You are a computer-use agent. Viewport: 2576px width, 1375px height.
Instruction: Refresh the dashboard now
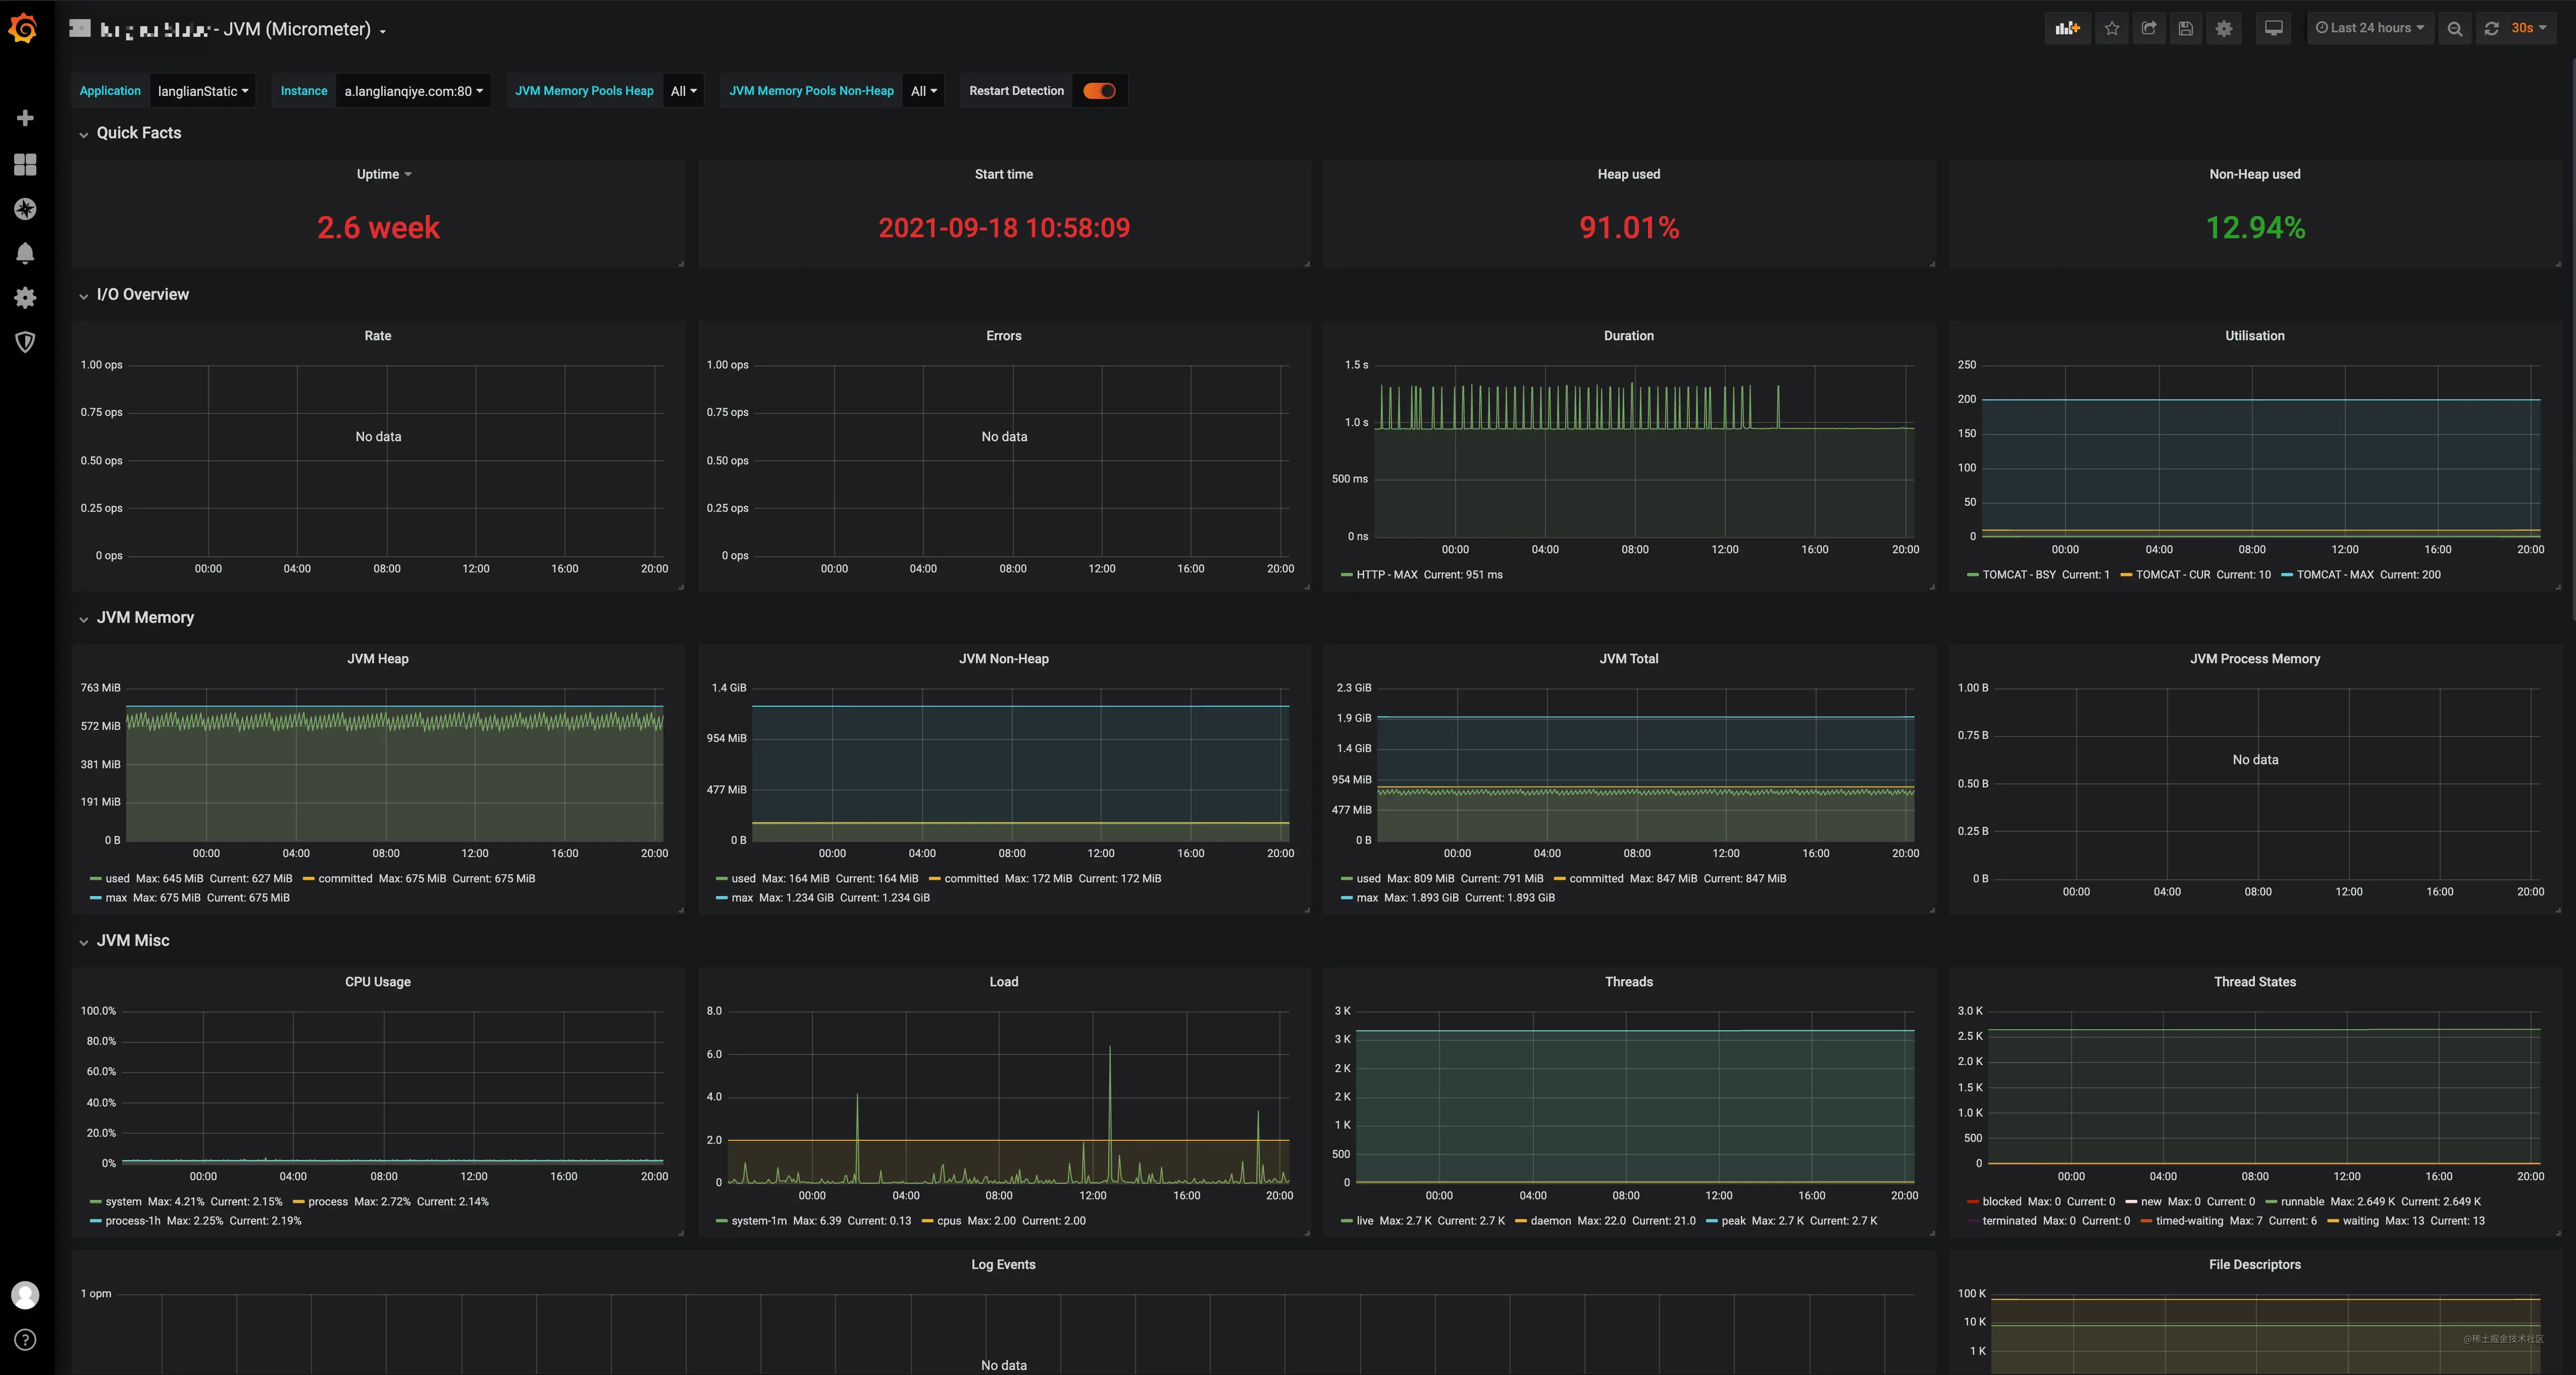click(2492, 28)
